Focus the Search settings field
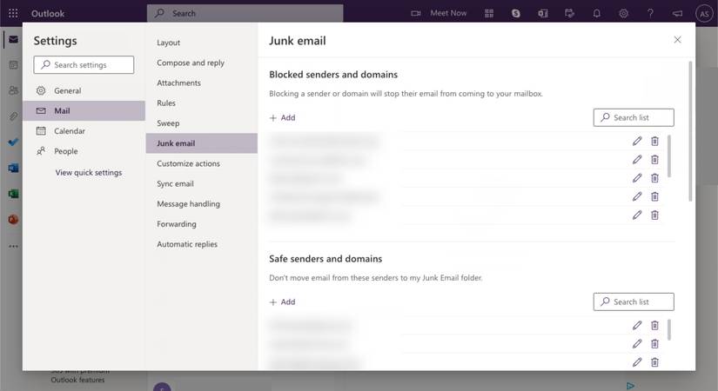Screen dimensions: 718x391 coord(84,65)
